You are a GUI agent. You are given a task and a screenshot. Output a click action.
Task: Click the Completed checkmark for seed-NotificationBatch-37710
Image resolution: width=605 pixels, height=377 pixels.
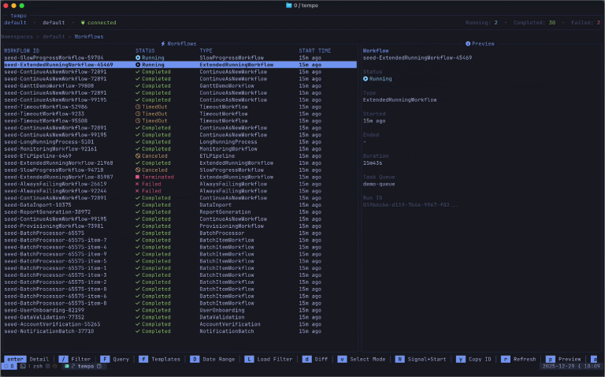138,331
